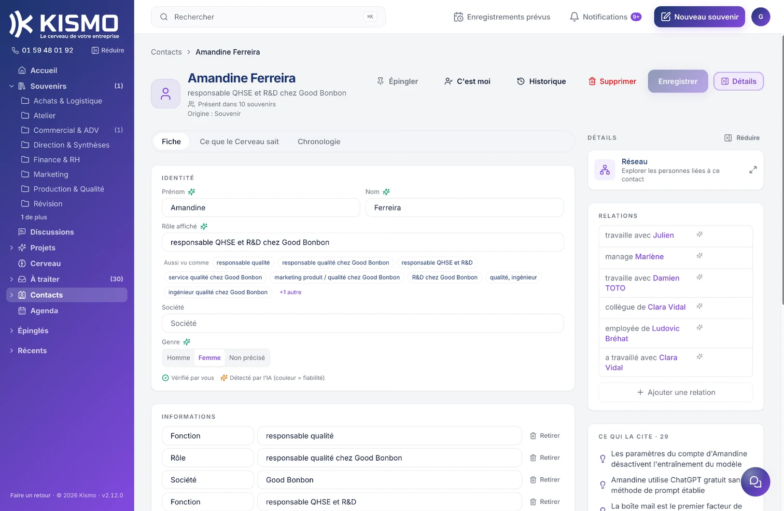Image resolution: width=784 pixels, height=511 pixels.
Task: Select the Femme gender option
Action: tap(209, 358)
